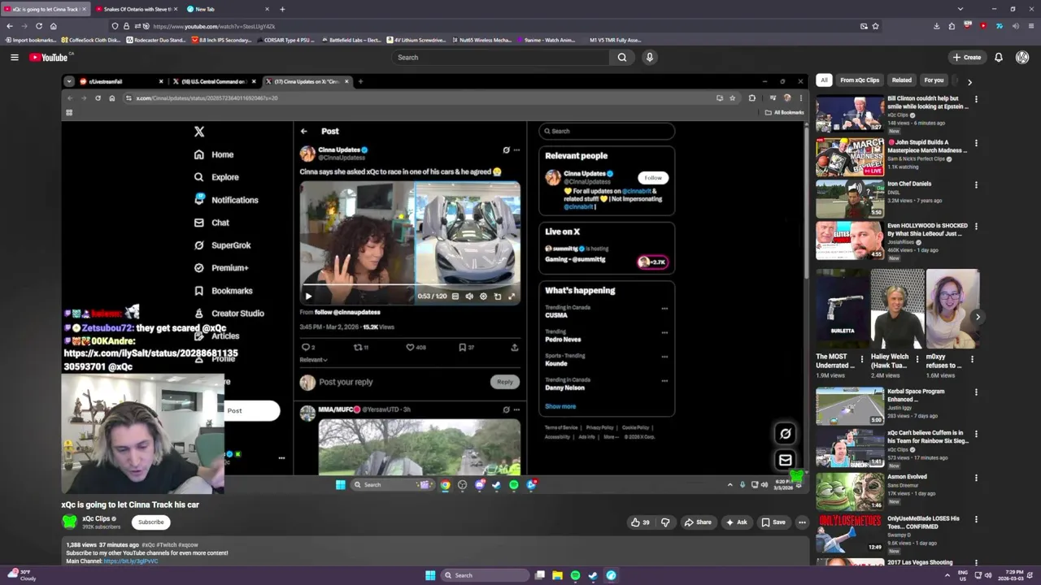Image resolution: width=1041 pixels, height=585 pixels.
Task: Open options menu for John Stupid Builds video
Action: [x=976, y=142]
